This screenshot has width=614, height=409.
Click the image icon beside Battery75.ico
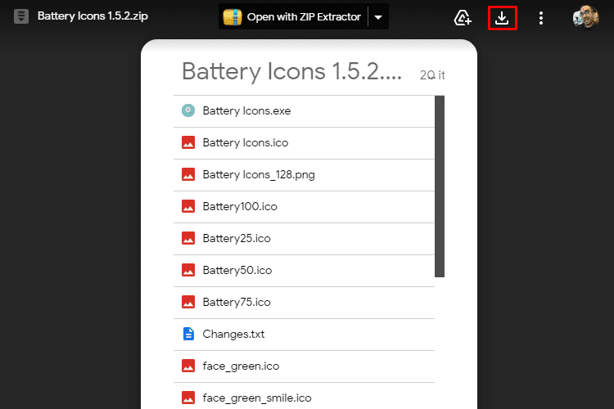click(188, 302)
